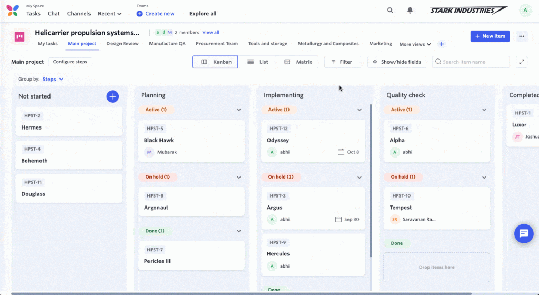Go to Channels in My Space
This screenshot has height=295, width=539.
(x=79, y=13)
